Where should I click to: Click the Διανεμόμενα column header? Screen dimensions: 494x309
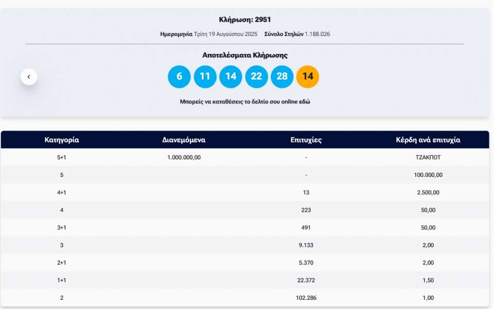(184, 140)
